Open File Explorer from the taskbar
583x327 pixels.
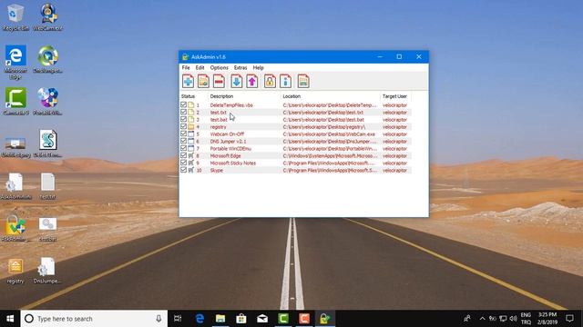tap(220, 319)
